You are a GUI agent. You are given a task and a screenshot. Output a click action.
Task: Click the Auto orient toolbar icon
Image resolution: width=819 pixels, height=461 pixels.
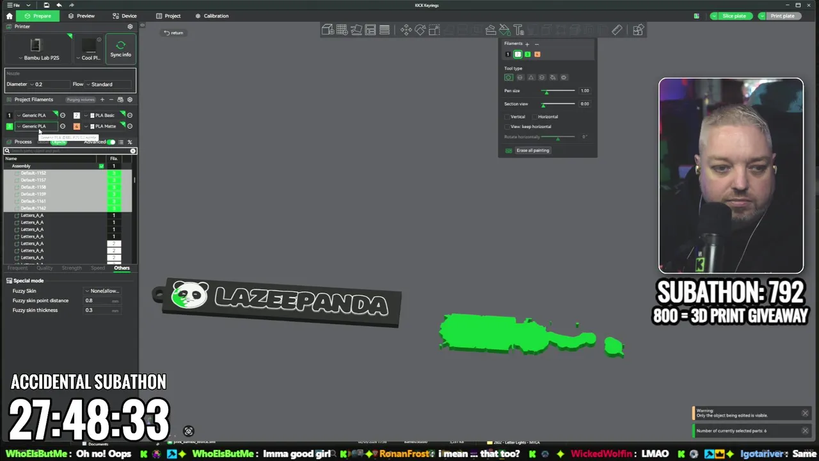pos(356,30)
